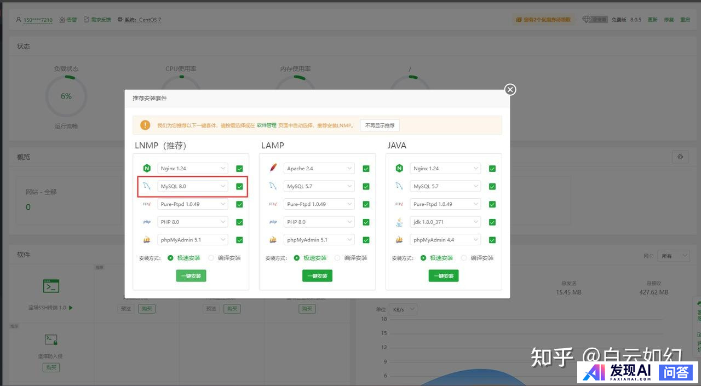Click the Pure-Ftpd FTP icon in JAVA column
Viewport: 701px width, 386px height.
399,204
